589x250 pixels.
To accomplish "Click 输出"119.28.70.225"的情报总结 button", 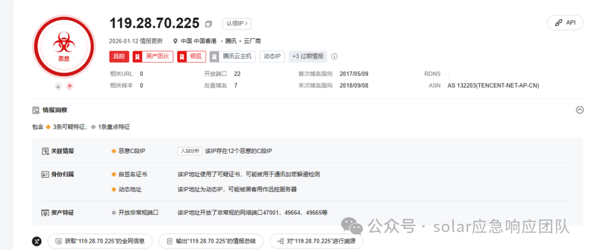I will pos(211,241).
